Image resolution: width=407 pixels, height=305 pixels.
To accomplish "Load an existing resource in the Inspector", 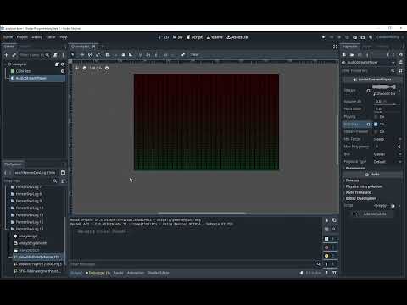I will point(352,54).
